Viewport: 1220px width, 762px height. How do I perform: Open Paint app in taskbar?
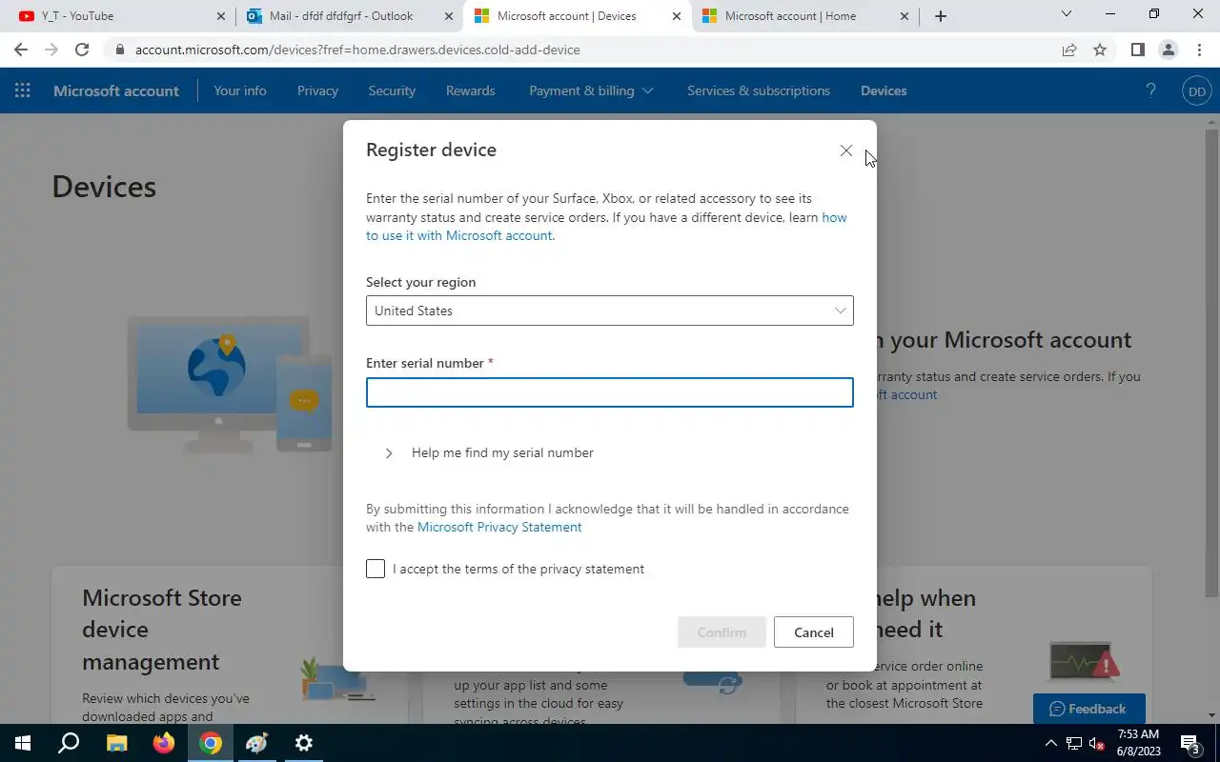pyautogui.click(x=256, y=743)
